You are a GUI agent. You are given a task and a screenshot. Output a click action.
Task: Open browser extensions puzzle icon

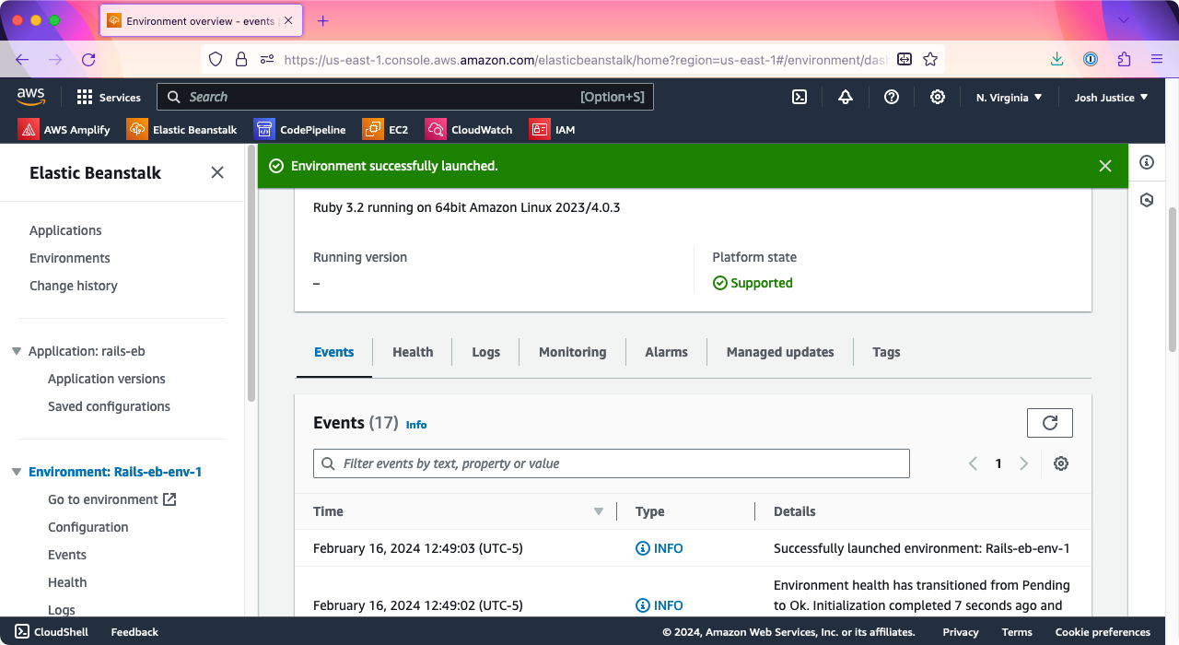tap(1124, 59)
